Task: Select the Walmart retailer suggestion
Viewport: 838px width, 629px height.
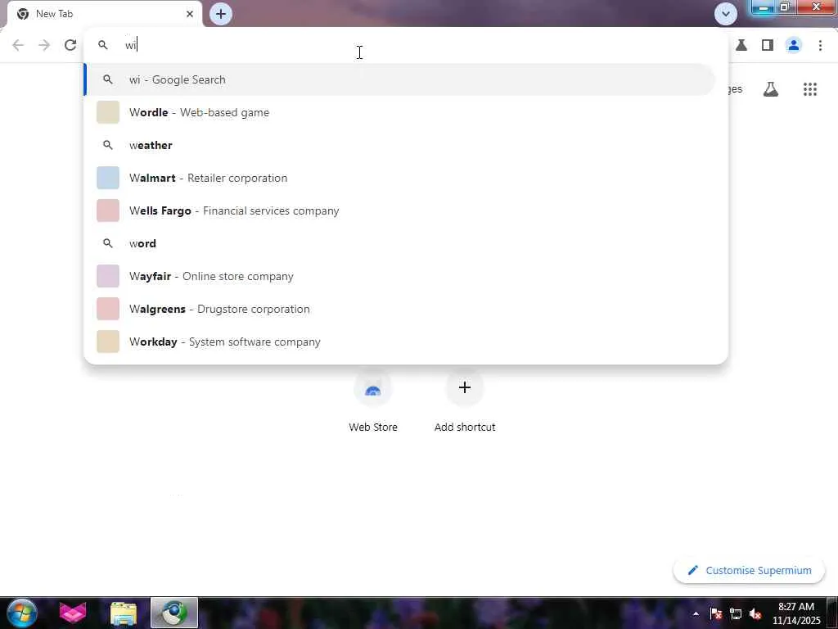Action: [x=399, y=178]
